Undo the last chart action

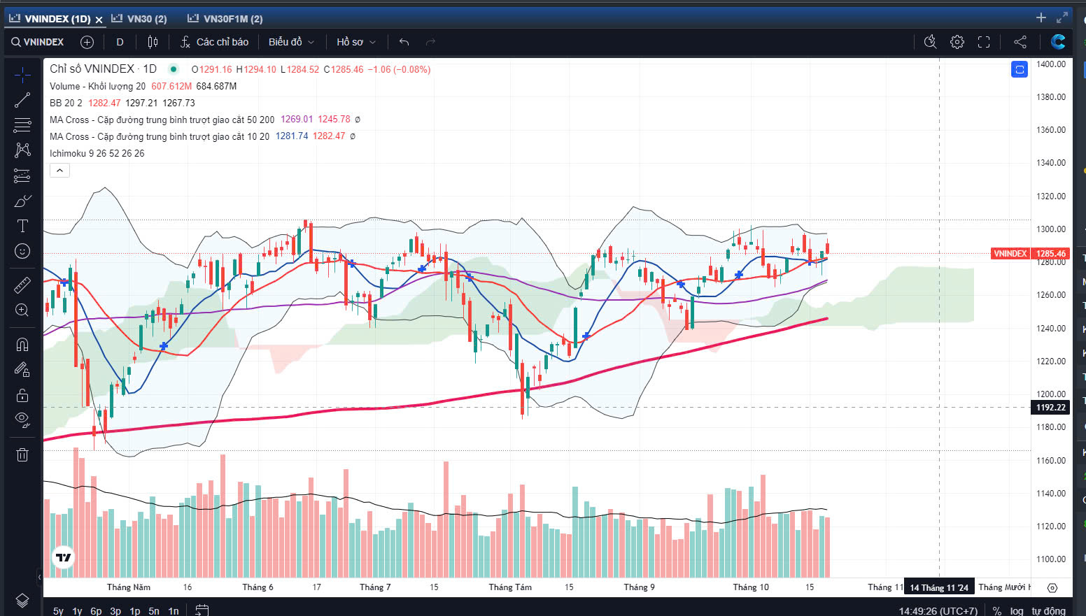click(x=404, y=42)
